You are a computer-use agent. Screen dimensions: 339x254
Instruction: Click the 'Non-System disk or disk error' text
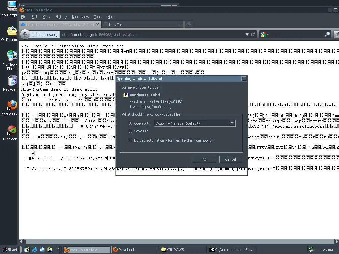pyautogui.click(x=59, y=89)
